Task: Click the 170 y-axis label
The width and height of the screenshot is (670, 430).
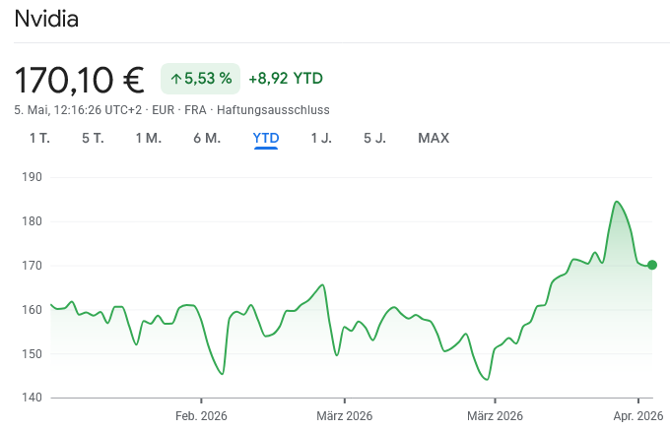Action: pos(33,266)
